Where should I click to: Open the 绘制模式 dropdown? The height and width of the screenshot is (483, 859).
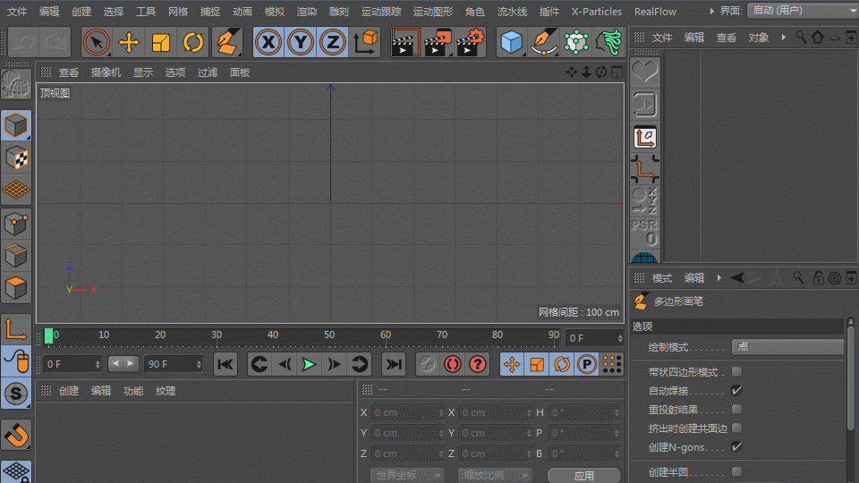click(x=787, y=347)
